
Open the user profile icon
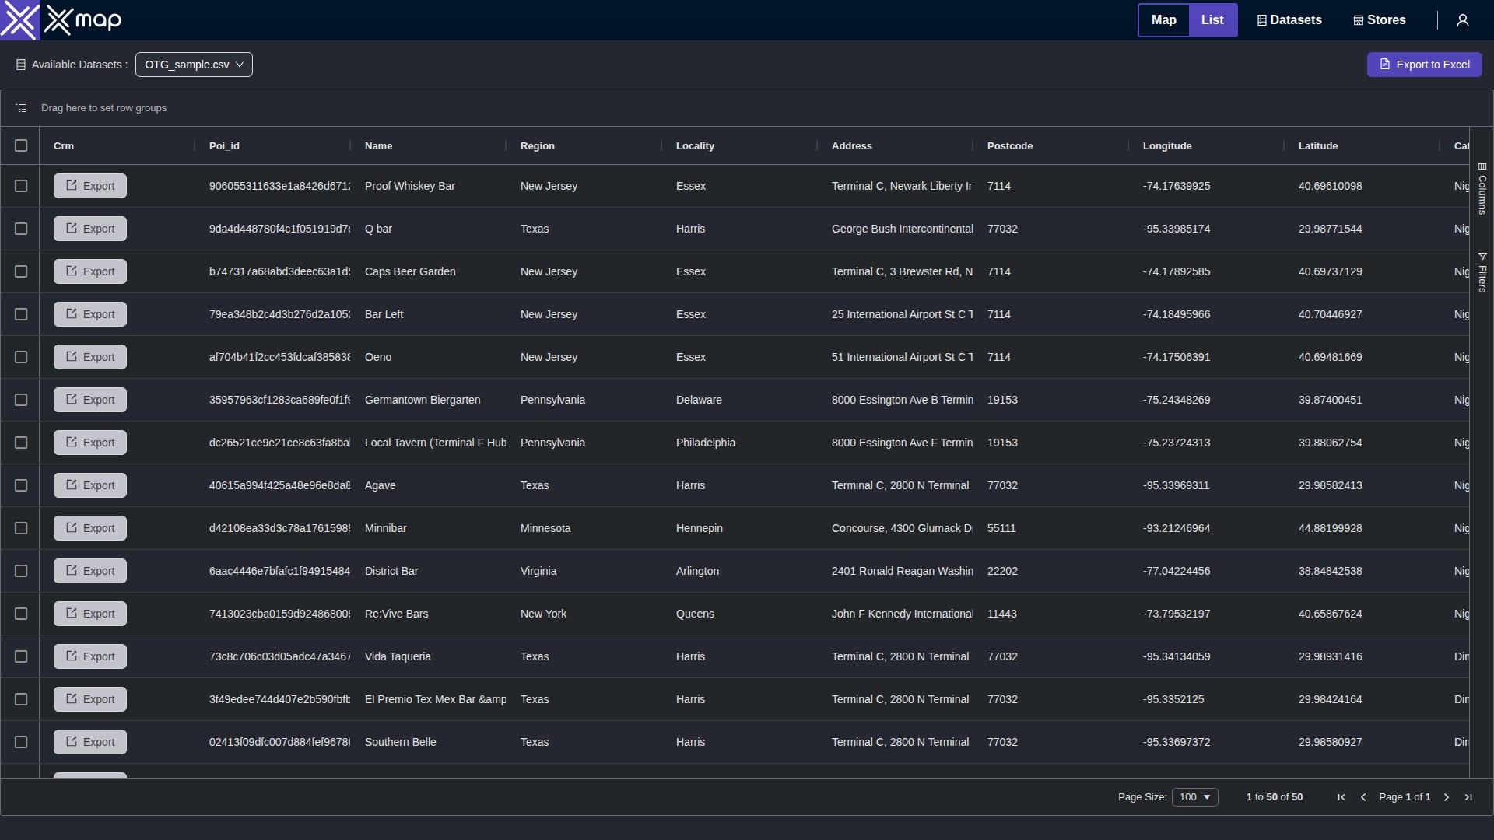tap(1463, 20)
